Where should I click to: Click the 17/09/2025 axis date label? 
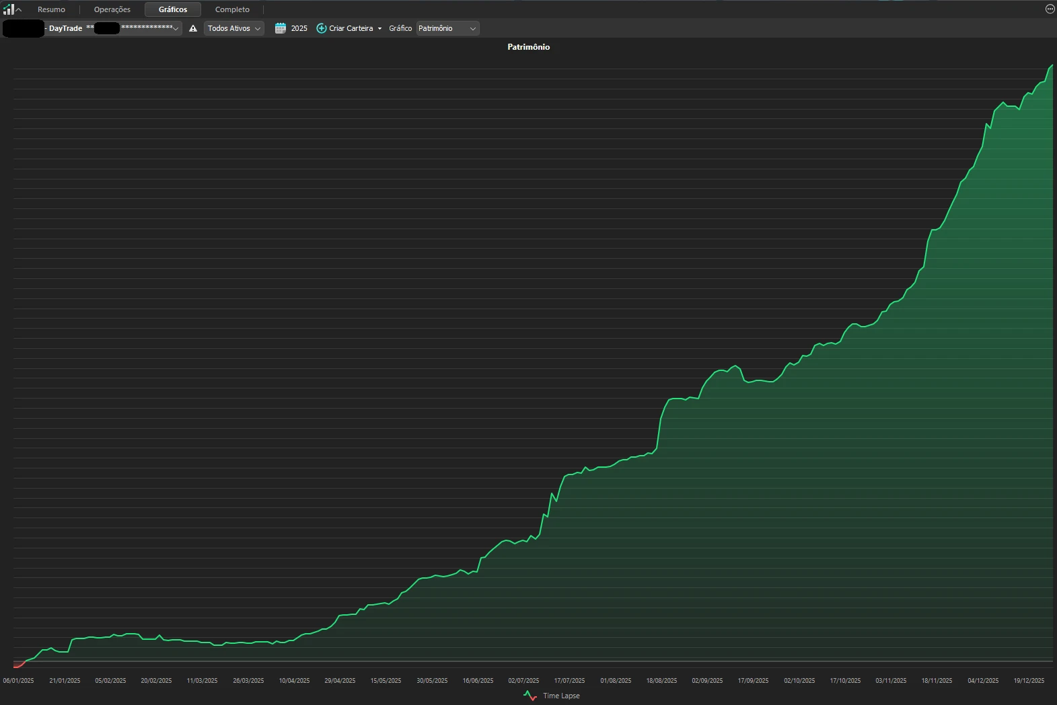click(x=753, y=680)
